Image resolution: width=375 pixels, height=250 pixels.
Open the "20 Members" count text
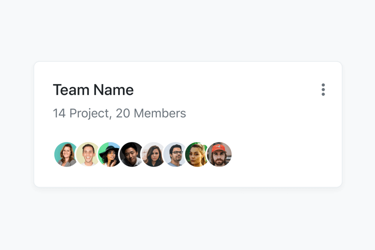151,113
